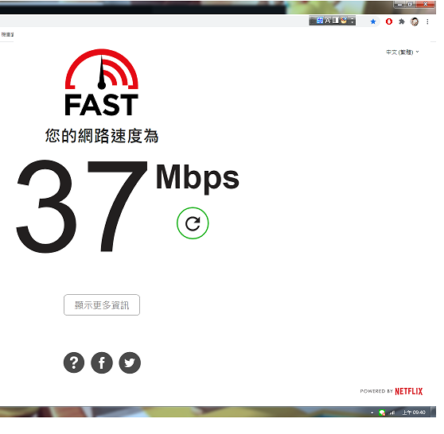This screenshot has height=434, width=444.
Task: Toggle the IME half/full width button
Action: [335, 21]
